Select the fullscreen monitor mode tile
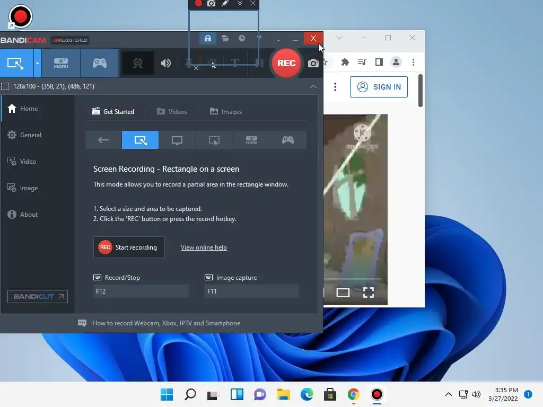Screen dimensions: 543x407 click(177, 140)
